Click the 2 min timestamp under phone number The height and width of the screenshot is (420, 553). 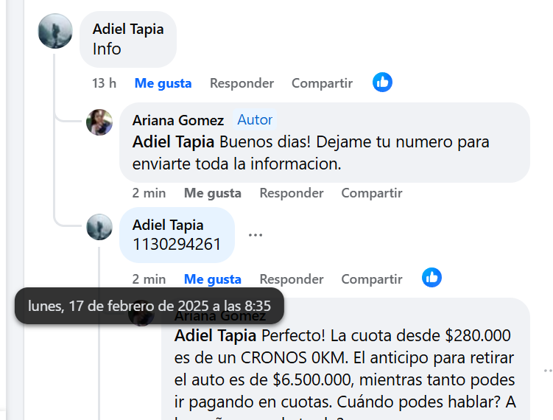click(x=149, y=279)
